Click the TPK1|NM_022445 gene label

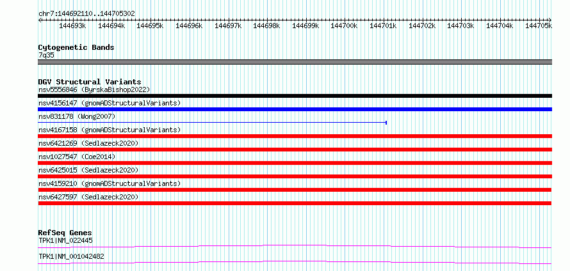point(65,240)
